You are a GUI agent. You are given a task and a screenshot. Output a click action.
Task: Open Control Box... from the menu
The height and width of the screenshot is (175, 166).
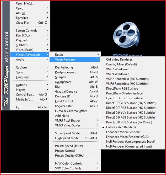click(30, 95)
